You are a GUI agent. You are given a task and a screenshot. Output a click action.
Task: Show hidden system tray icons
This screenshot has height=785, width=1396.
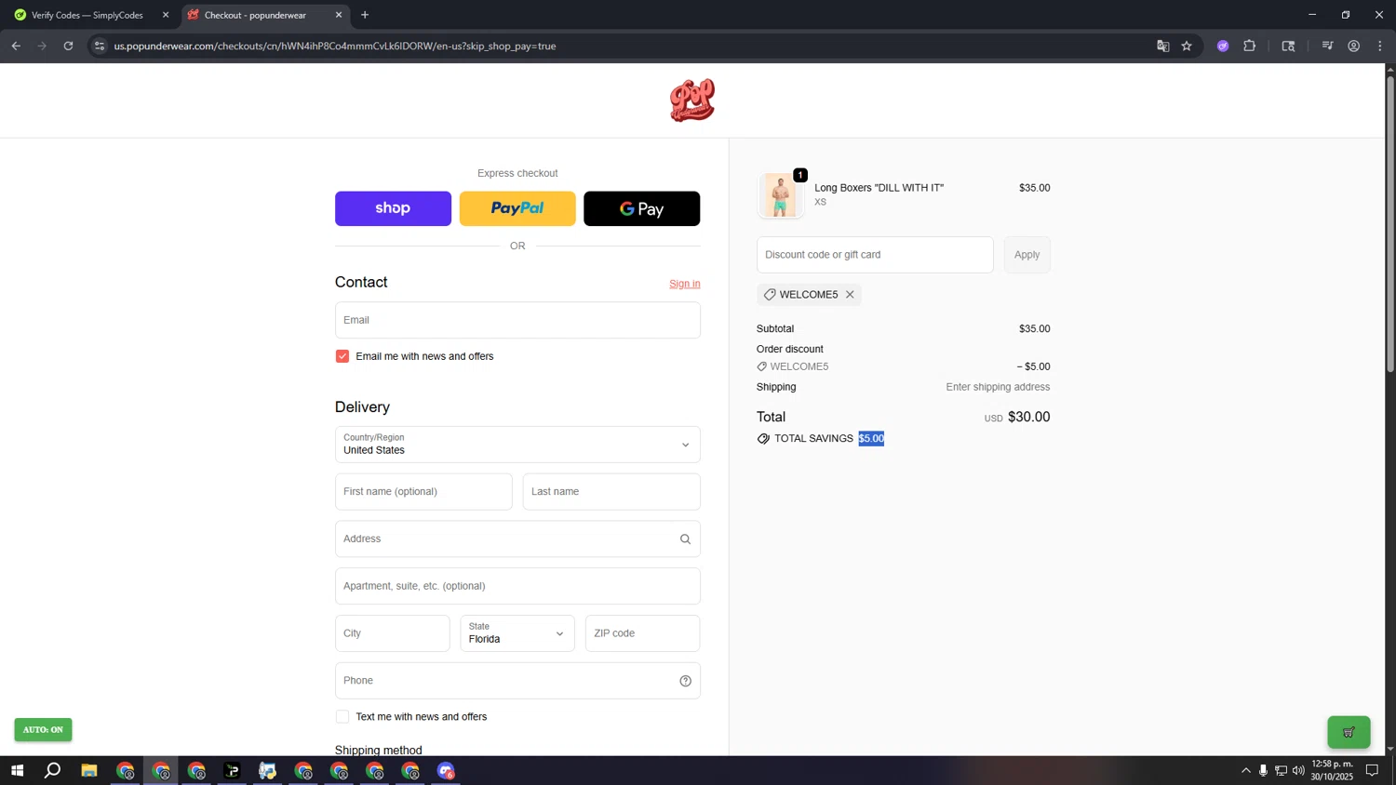point(1245,770)
